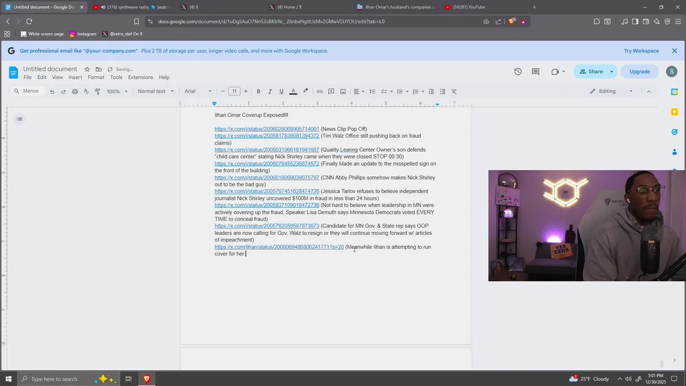
Task: Open version history clock icon
Action: [x=518, y=72]
